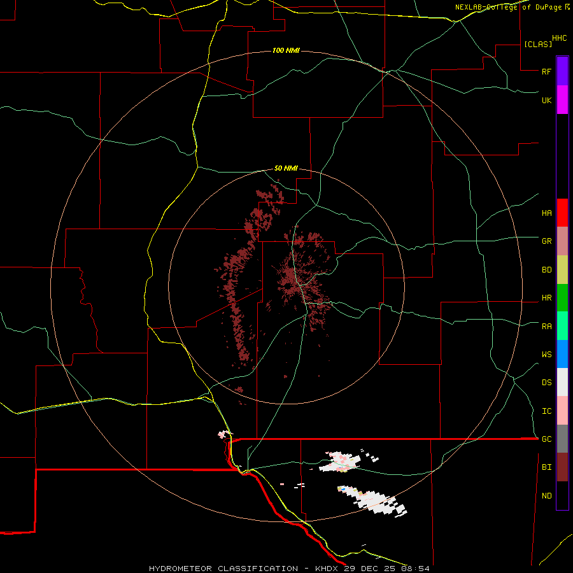Click the GC legend label
This screenshot has width=573, height=573.
(x=546, y=439)
